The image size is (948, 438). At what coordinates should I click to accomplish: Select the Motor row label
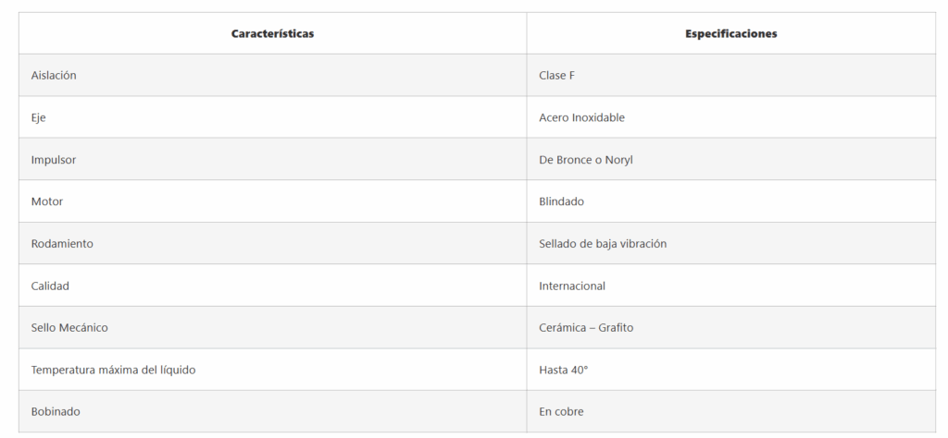(x=47, y=201)
